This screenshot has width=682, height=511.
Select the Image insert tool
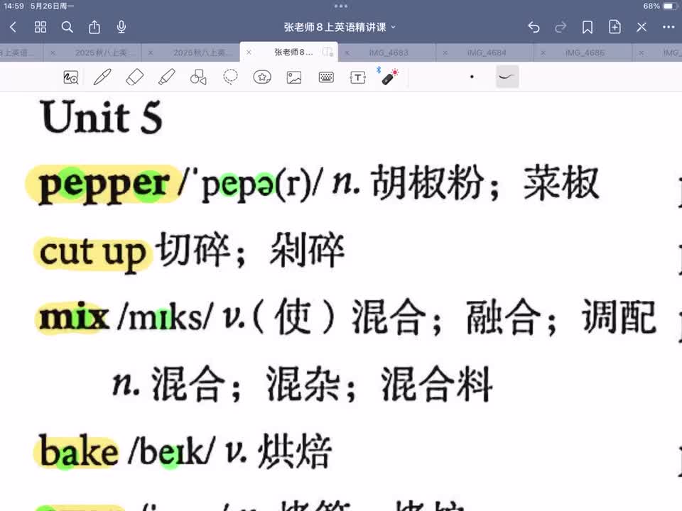pos(294,77)
